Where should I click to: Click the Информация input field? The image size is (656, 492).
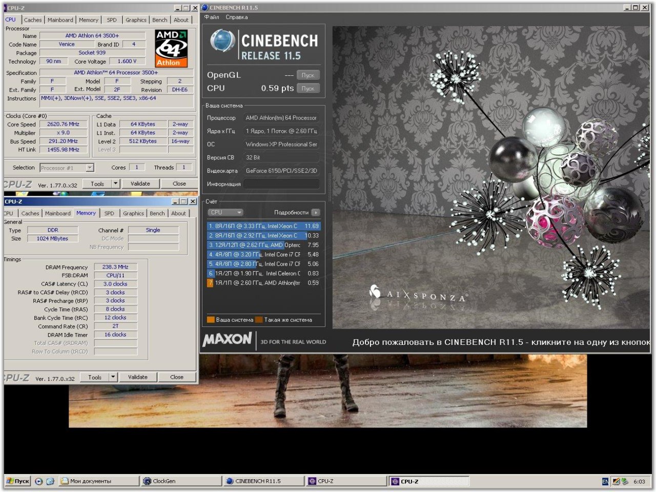pos(281,184)
